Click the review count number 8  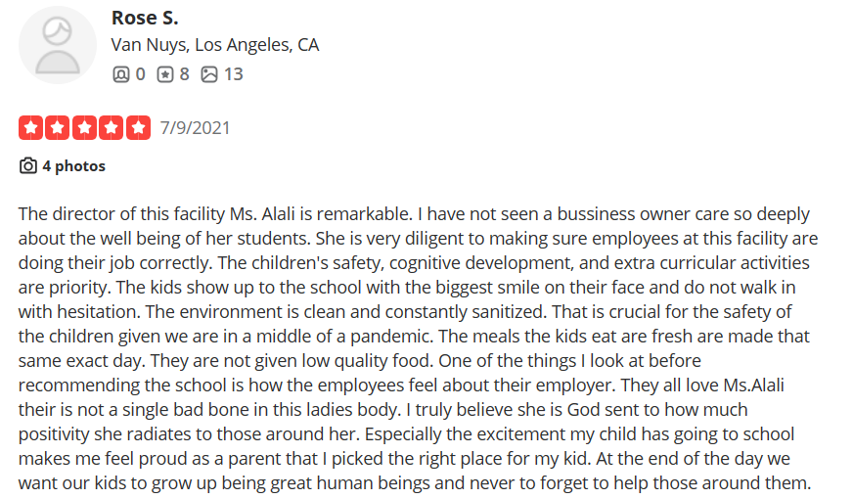click(185, 74)
